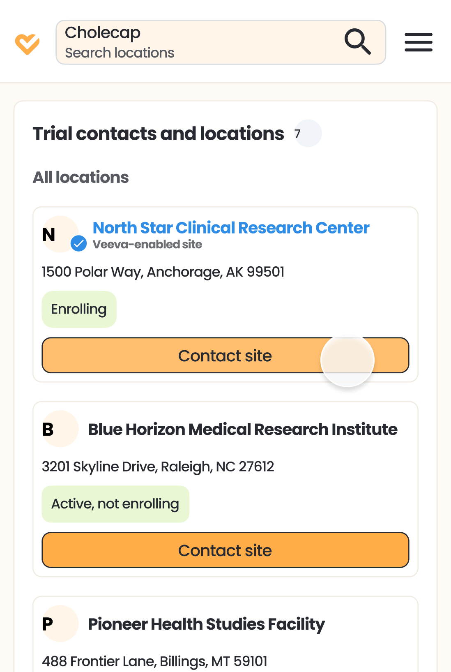Click the blue verified checkmark badge
Viewport: 451px width, 672px height.
click(x=78, y=243)
